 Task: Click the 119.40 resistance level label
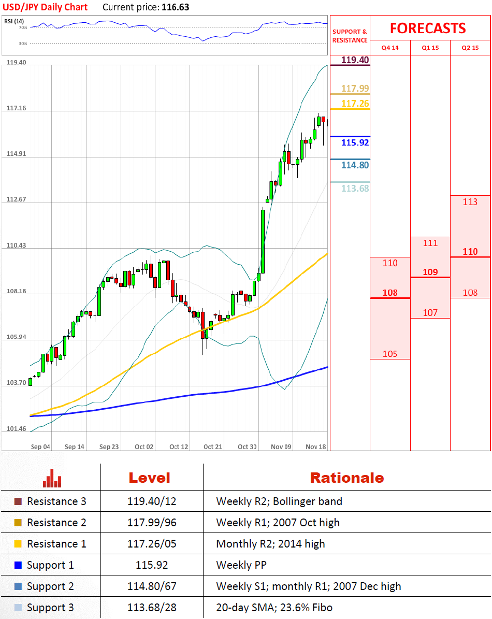coord(355,60)
